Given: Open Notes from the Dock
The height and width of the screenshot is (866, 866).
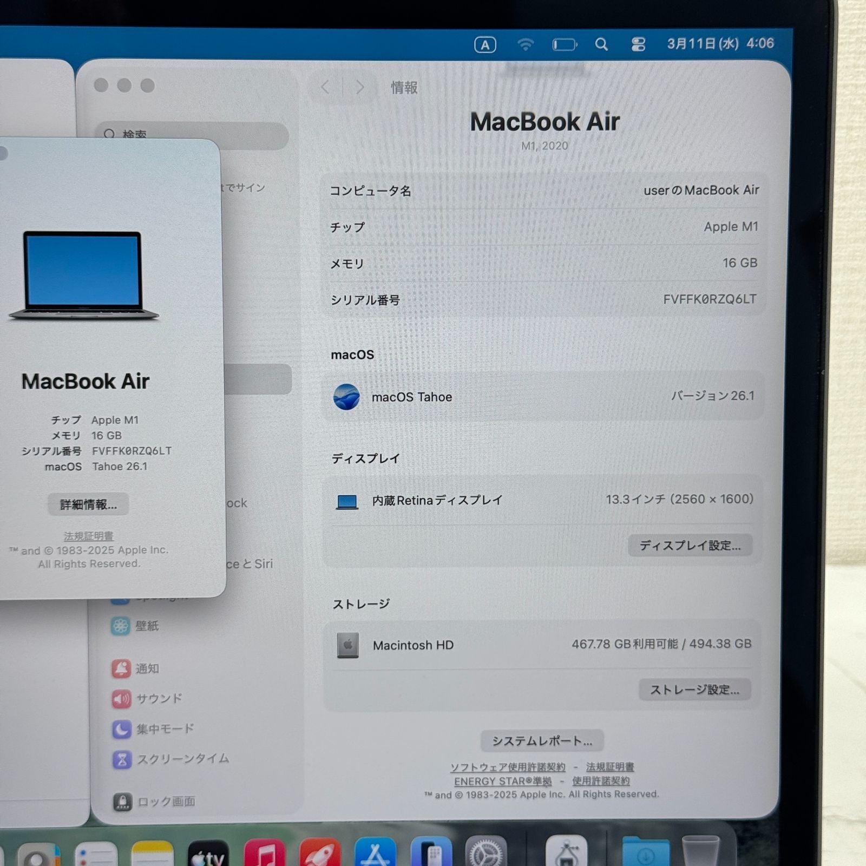Looking at the screenshot, I should (153, 854).
